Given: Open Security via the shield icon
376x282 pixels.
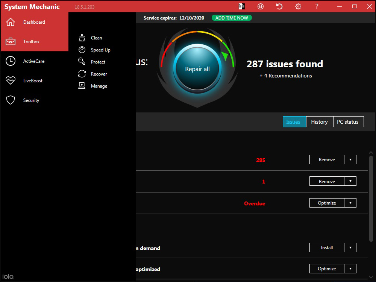Looking at the screenshot, I should 11,100.
